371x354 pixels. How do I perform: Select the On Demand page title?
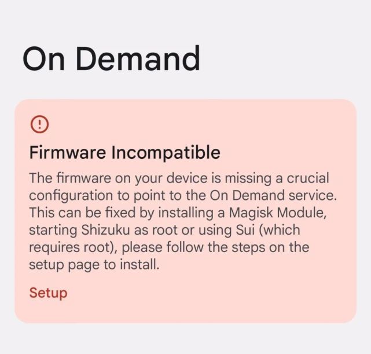pyautogui.click(x=112, y=59)
